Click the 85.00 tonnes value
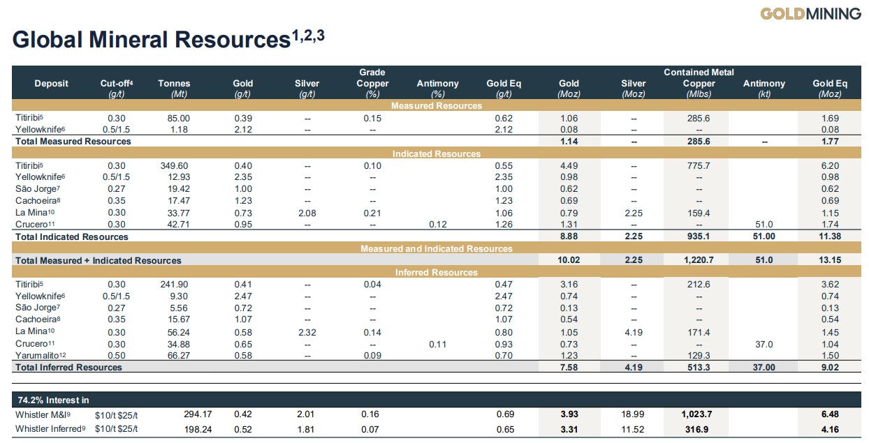869x443 pixels. tap(178, 119)
